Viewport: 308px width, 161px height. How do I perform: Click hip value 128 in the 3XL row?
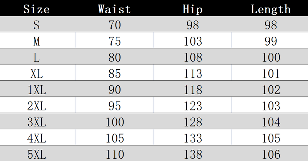tap(192, 122)
